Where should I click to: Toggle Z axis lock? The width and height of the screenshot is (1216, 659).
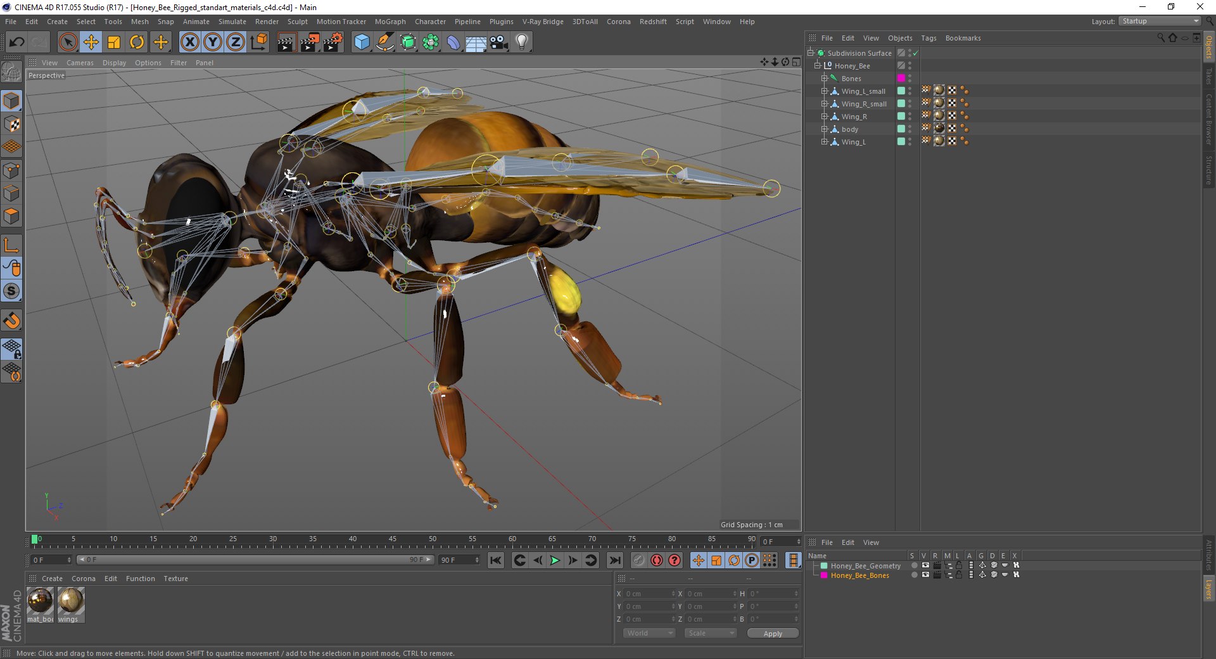(235, 42)
